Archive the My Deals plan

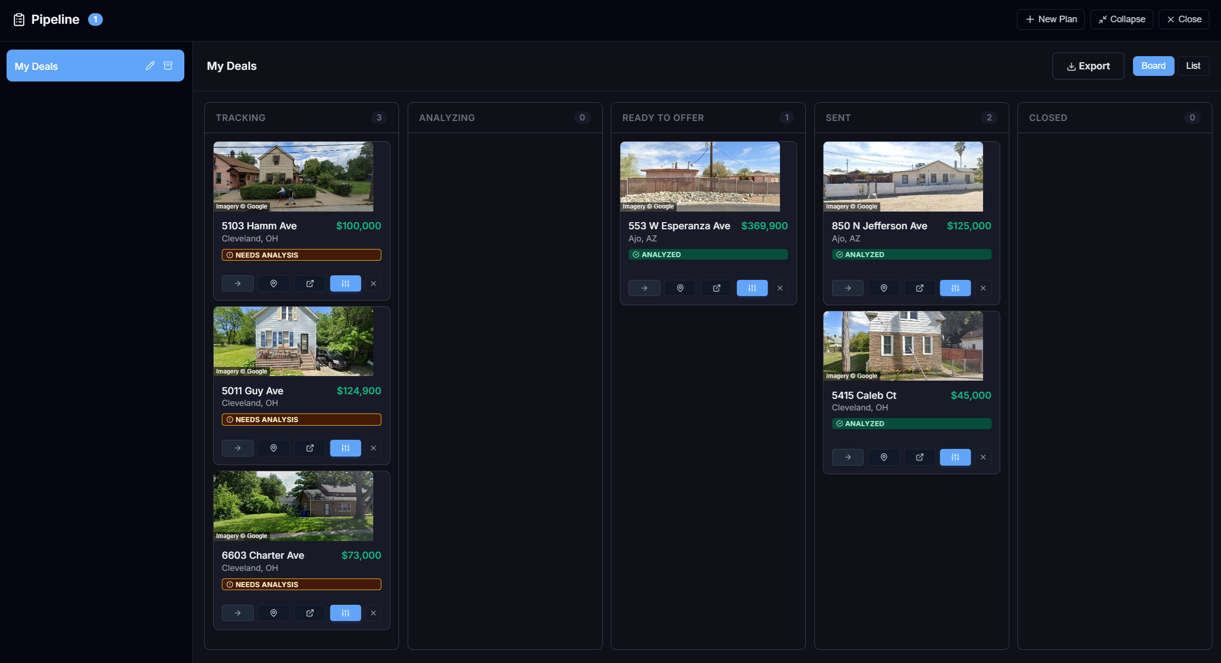[169, 65]
